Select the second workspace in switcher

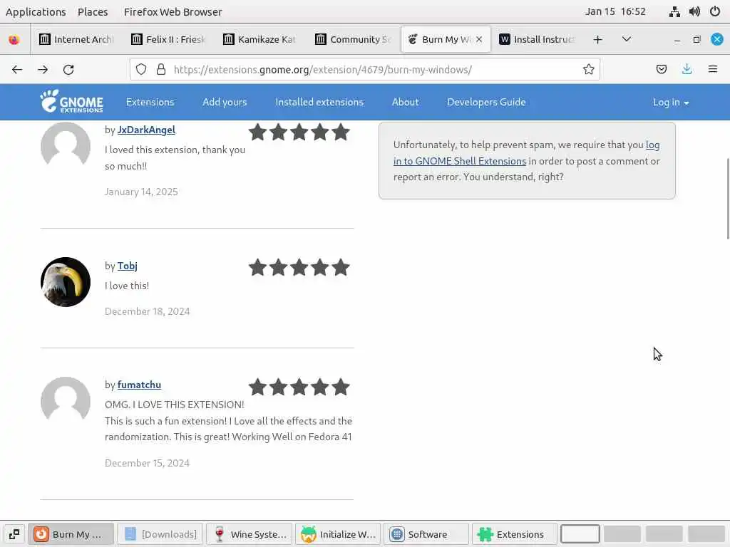pos(622,534)
